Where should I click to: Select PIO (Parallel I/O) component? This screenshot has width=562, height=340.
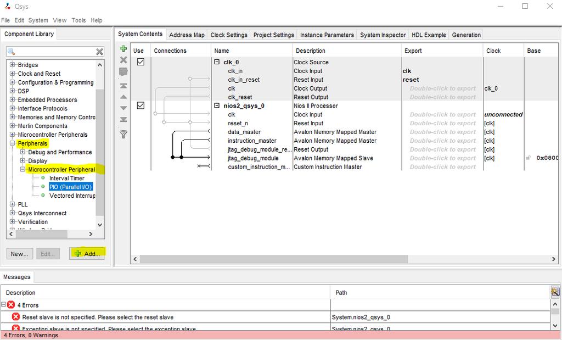(71, 187)
